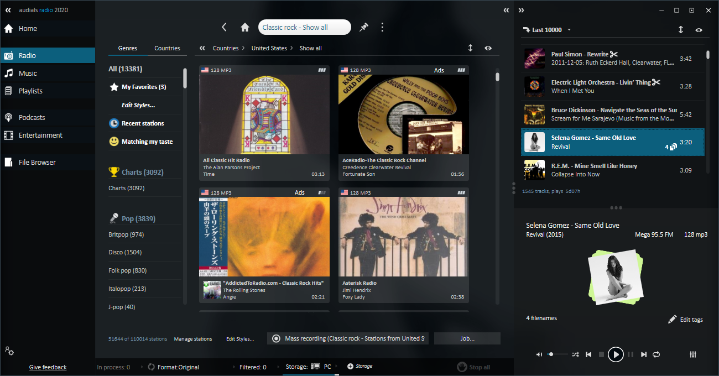Click the Give feedback link
Image resolution: width=719 pixels, height=376 pixels.
point(48,367)
